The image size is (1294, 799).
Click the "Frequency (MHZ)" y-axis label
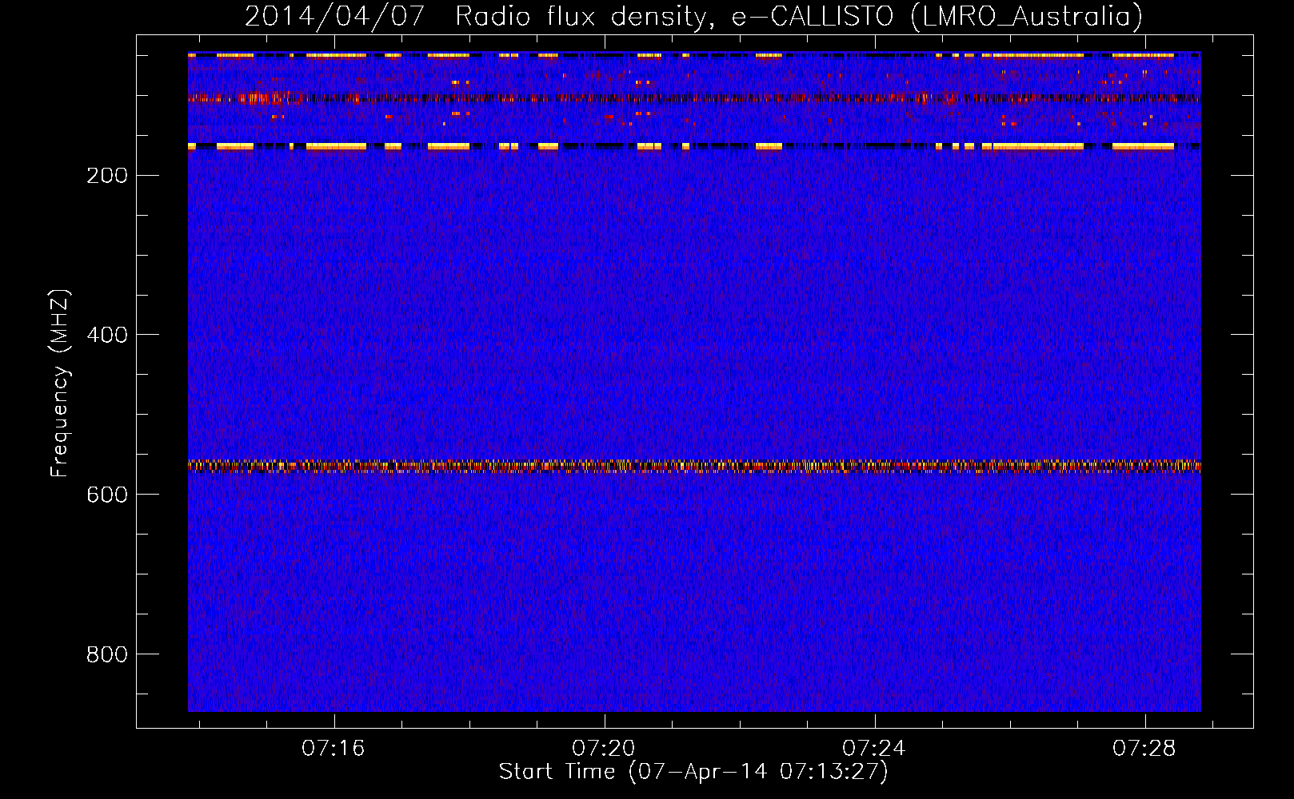[60, 384]
